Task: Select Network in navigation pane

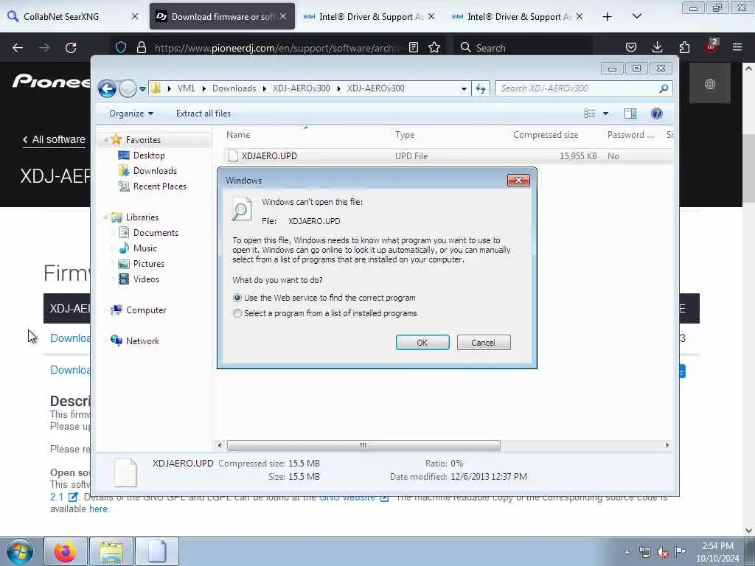Action: coord(142,341)
